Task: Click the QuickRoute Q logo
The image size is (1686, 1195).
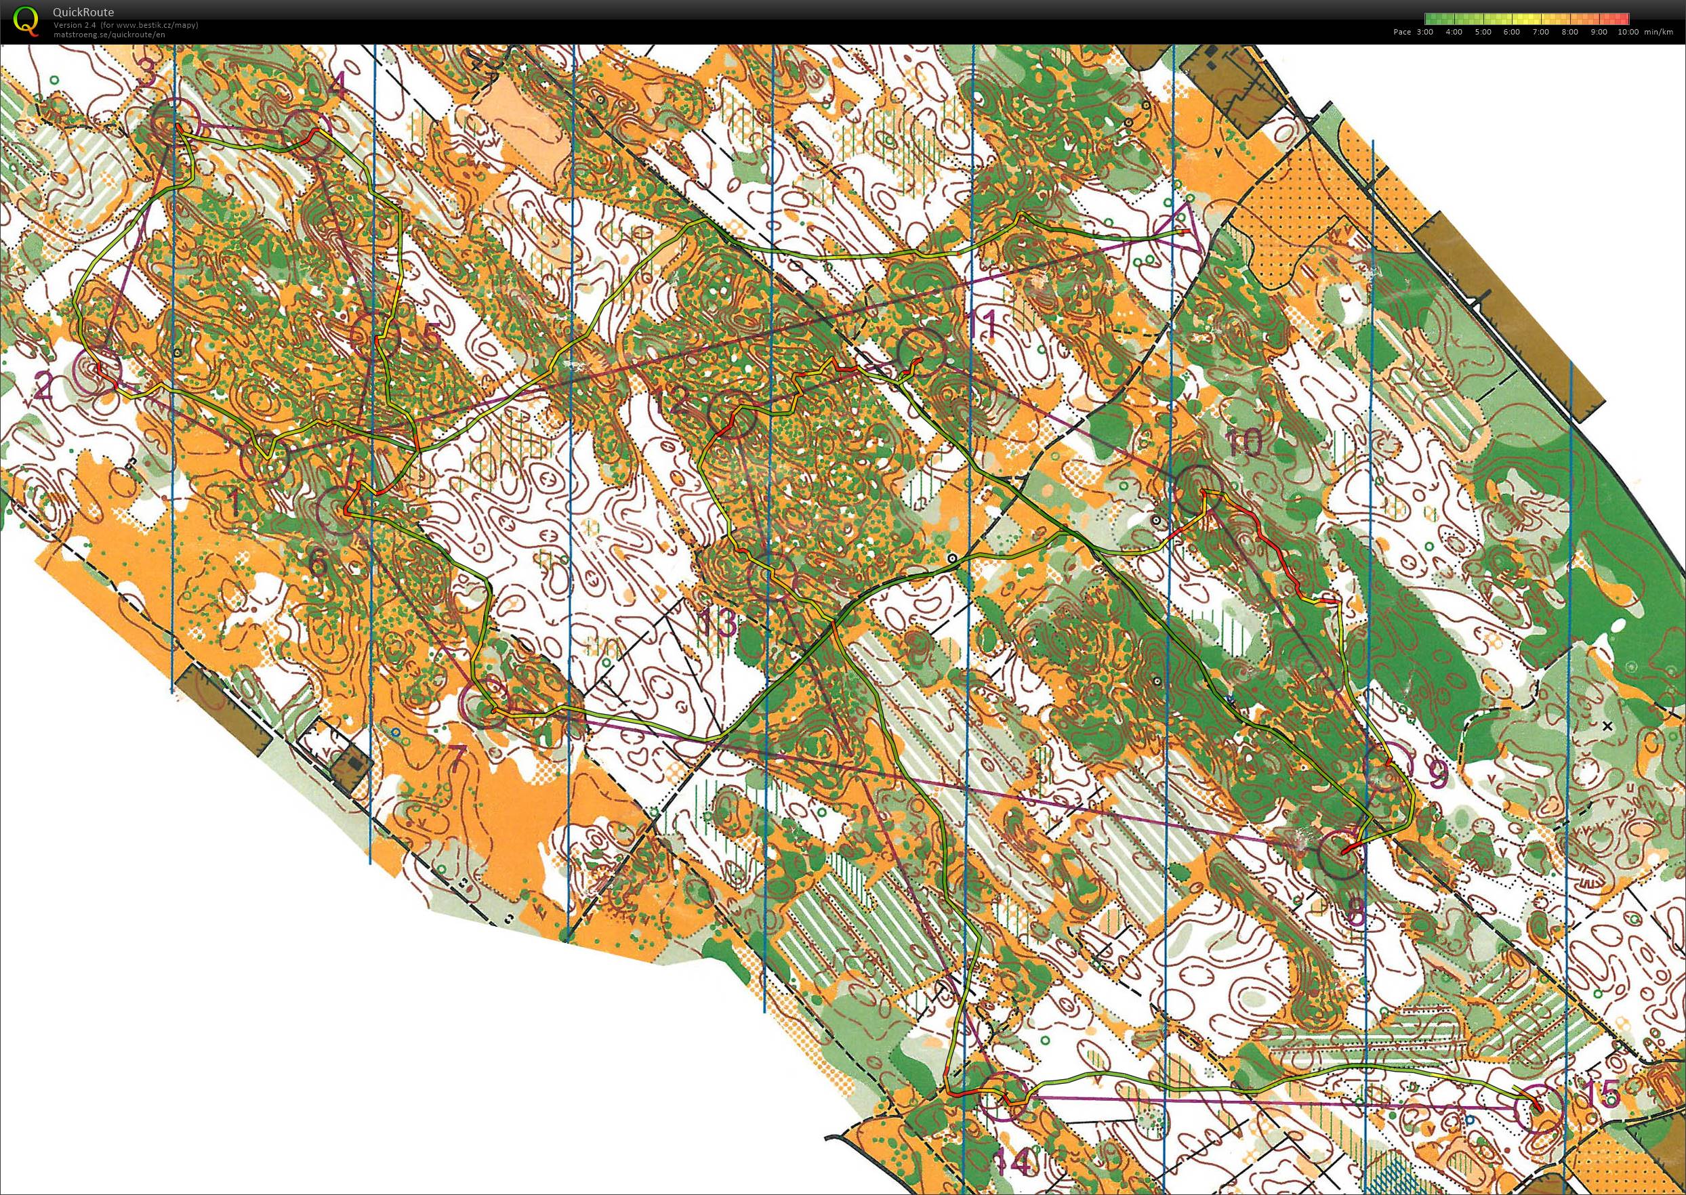Action: pos(26,20)
